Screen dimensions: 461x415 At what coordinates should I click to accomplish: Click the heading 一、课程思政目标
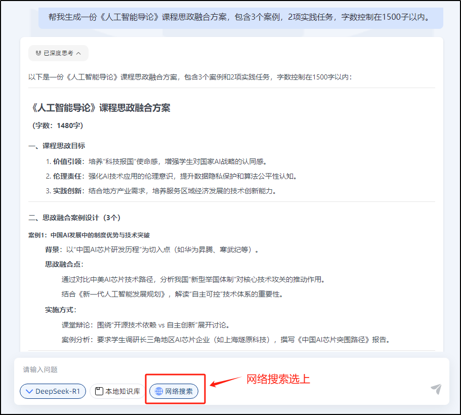[57, 146]
